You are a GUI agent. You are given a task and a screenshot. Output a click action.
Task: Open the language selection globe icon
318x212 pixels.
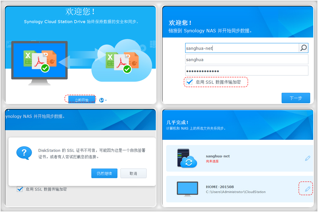point(102,99)
